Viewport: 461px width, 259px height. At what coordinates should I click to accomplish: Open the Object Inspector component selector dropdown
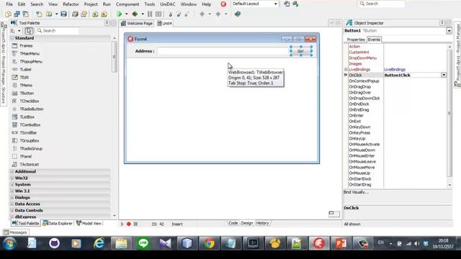449,30
